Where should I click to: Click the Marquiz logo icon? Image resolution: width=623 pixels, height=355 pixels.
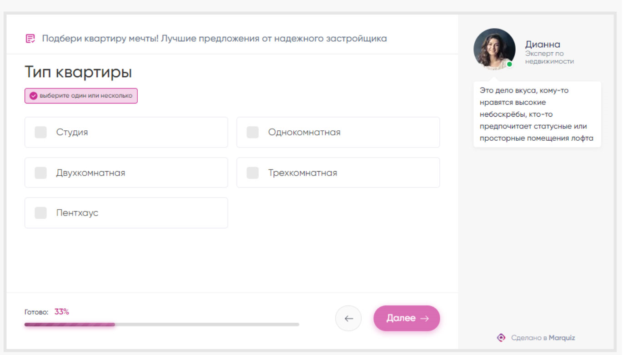pyautogui.click(x=501, y=338)
